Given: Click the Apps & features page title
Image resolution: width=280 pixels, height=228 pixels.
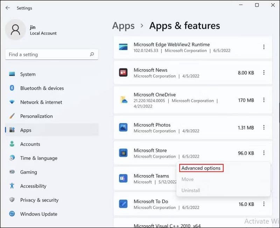Looking at the screenshot, I should tap(185, 26).
